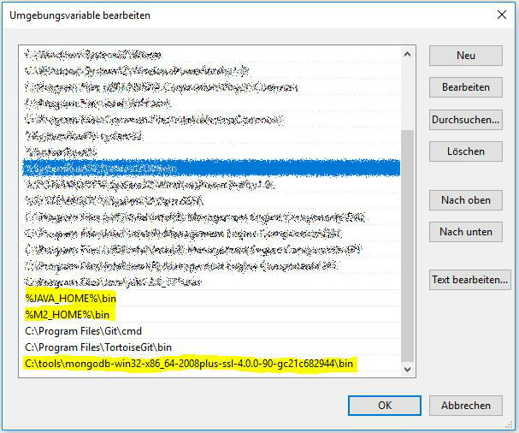
Task: Move the entry up with Nach oben
Action: tap(465, 199)
